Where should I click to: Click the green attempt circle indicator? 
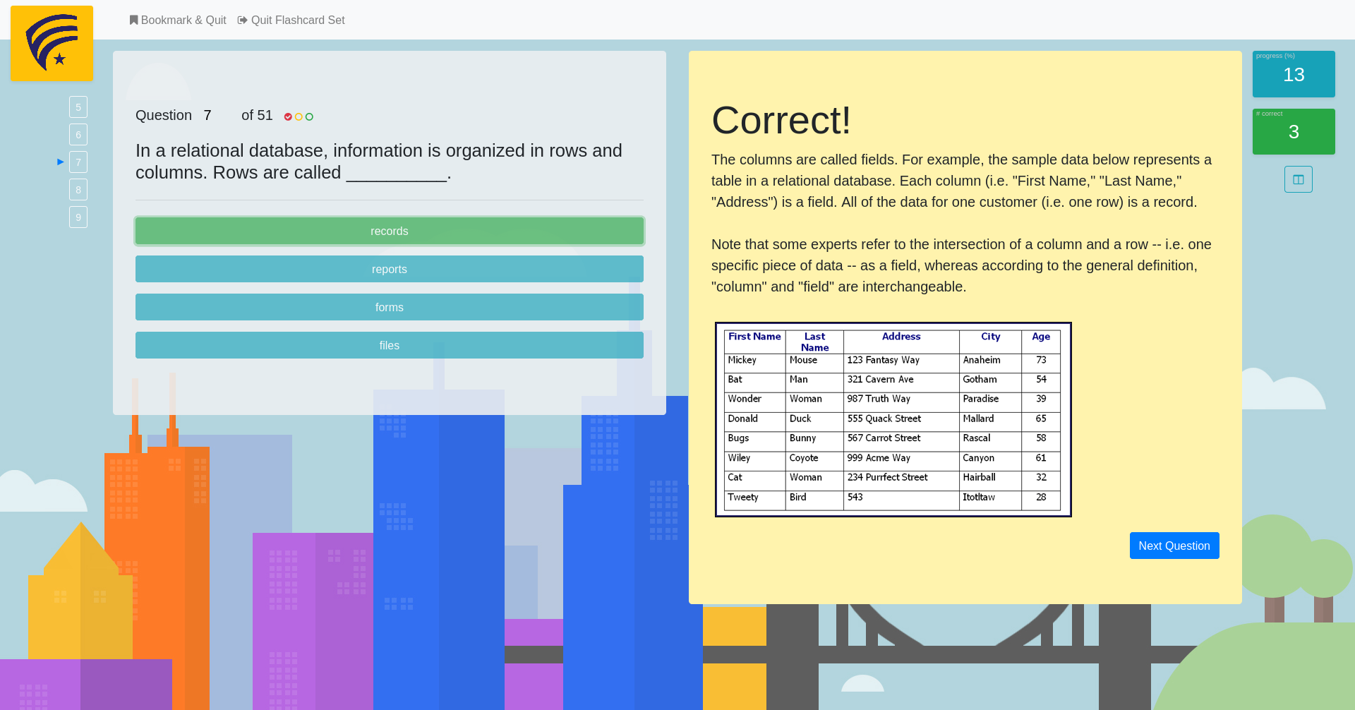(309, 117)
